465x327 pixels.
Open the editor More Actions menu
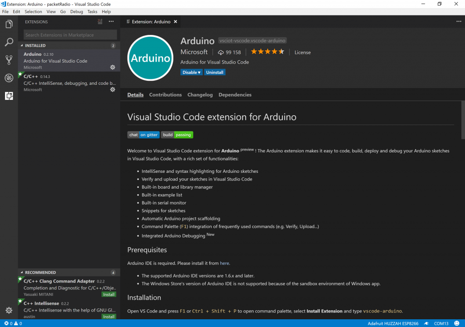[x=458, y=21]
